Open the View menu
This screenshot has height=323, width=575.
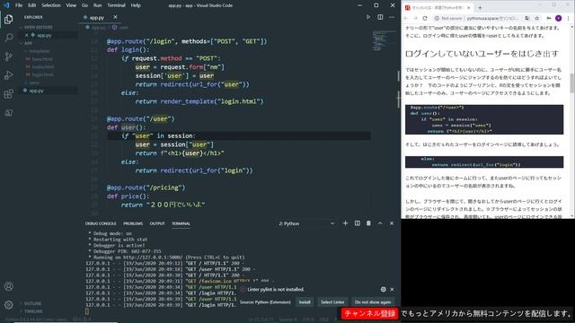click(71, 5)
